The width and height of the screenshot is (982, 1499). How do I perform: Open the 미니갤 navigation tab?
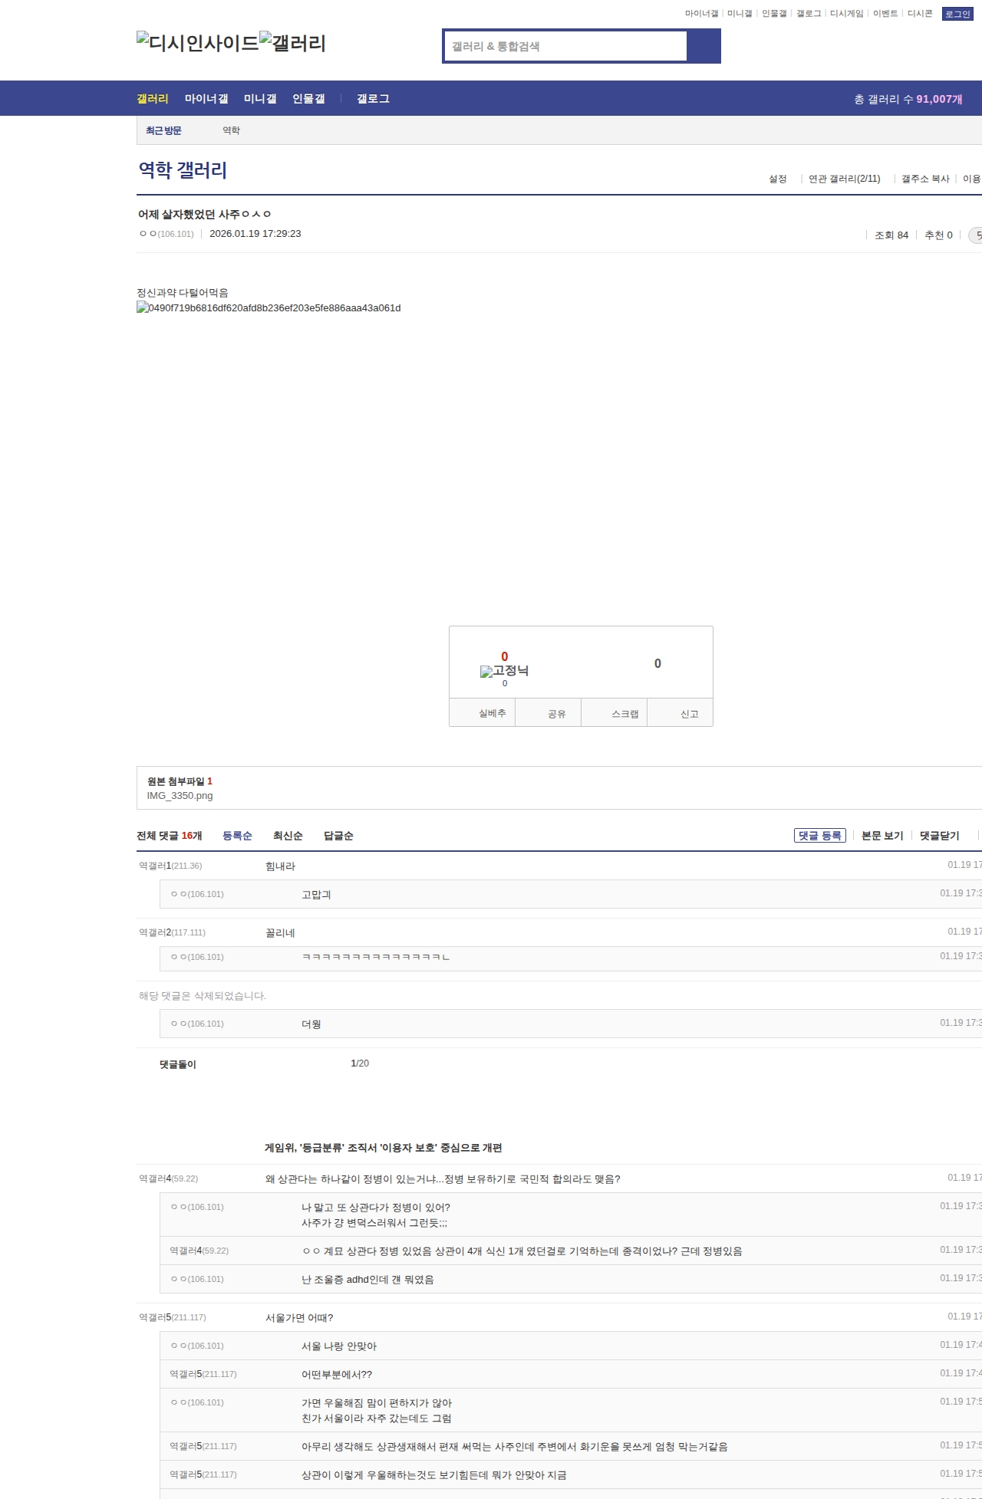coord(260,99)
